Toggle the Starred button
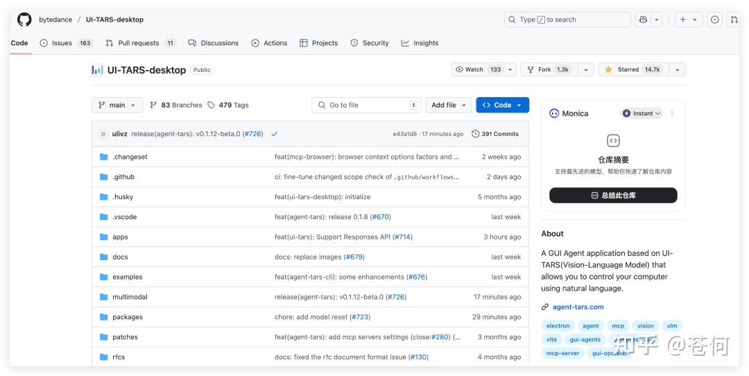This screenshot has height=376, width=749. pyautogui.click(x=632, y=69)
